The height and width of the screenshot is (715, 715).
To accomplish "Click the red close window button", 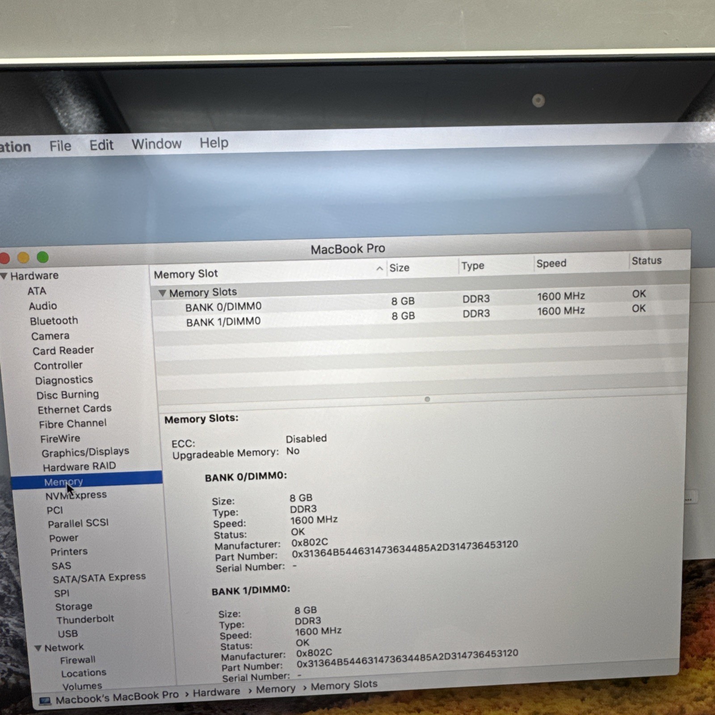I will [4, 258].
